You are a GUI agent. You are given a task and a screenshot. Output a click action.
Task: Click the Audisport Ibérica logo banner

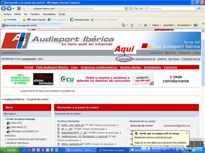(x=57, y=41)
